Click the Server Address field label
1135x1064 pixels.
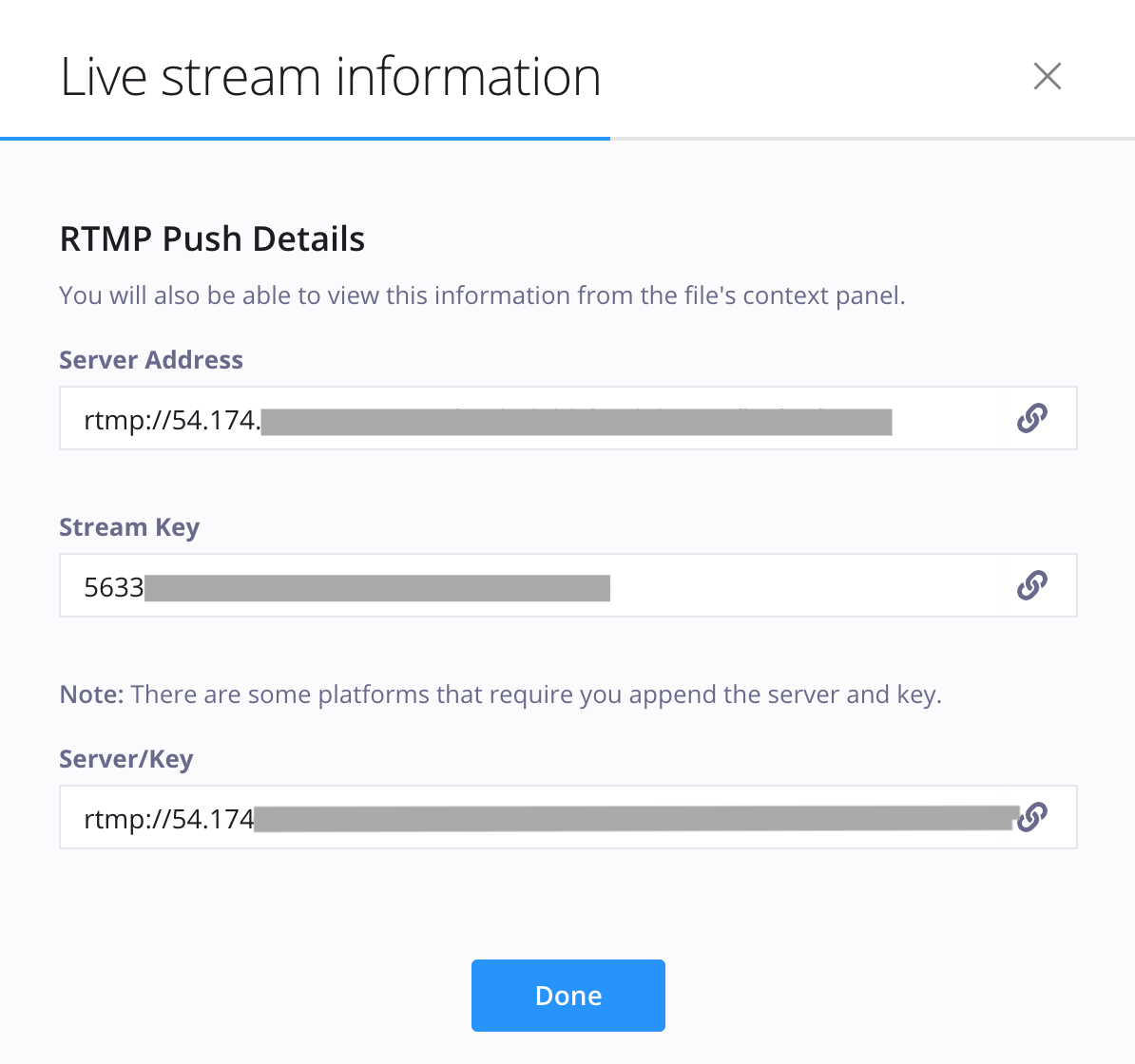[x=150, y=359]
